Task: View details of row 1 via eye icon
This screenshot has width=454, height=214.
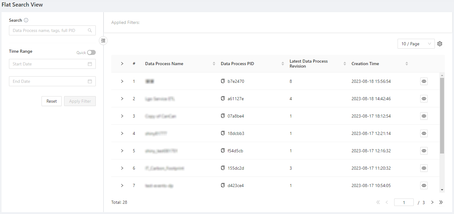Action: (x=424, y=81)
